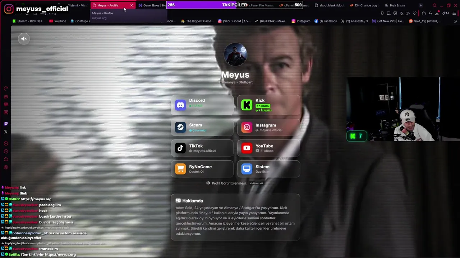The width and height of the screenshot is (460, 258).
Task: Open the downloads icon in toolbar
Action: [437, 13]
